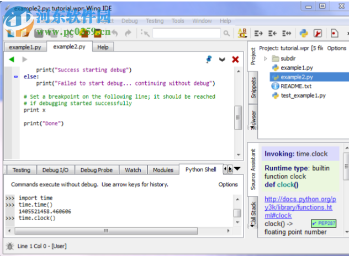This screenshot has width=349, height=256.
Task: Switch to the Watch tab
Action: point(133,170)
